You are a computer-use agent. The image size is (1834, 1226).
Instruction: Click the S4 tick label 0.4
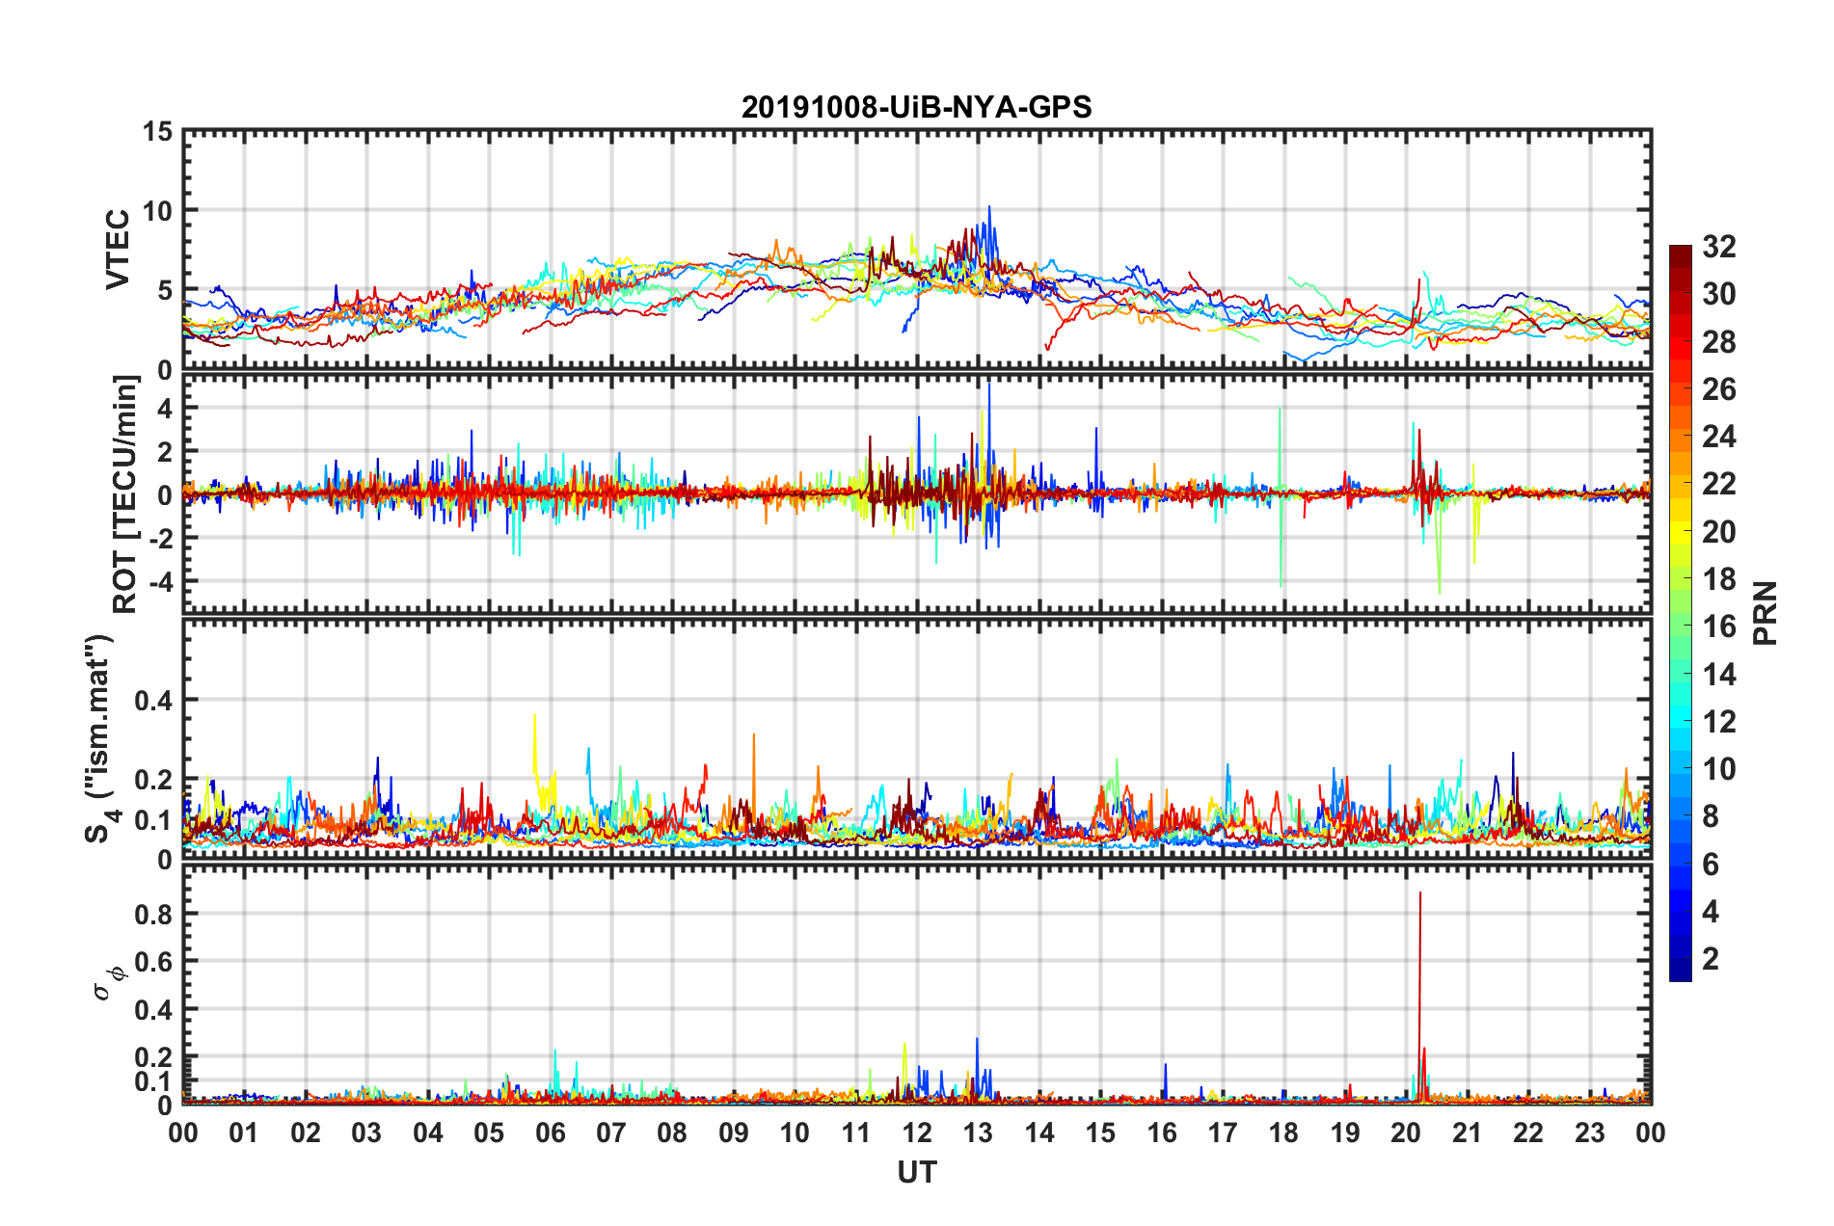coord(154,701)
